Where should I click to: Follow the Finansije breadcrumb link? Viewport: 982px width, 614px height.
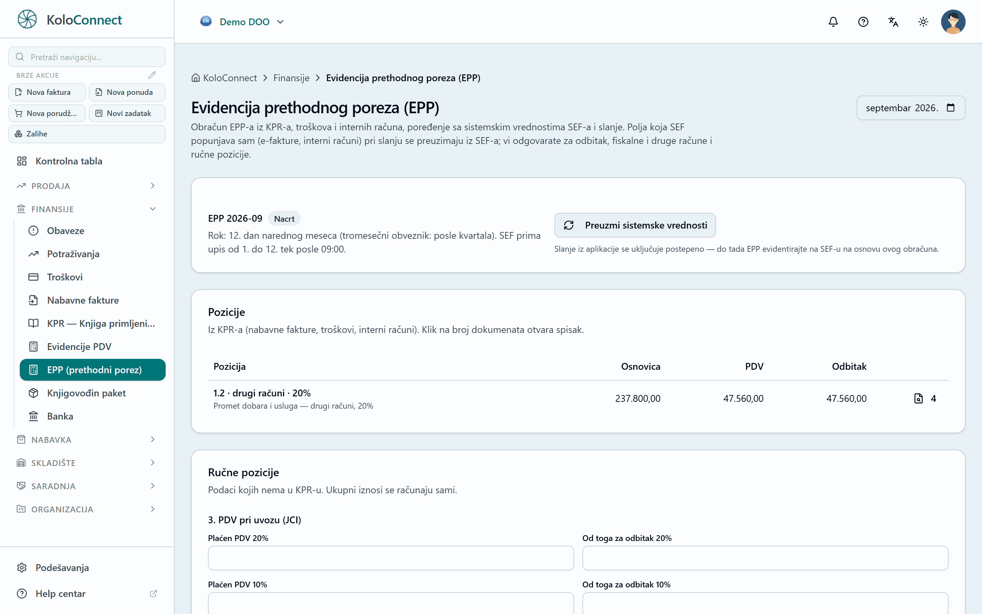click(291, 78)
